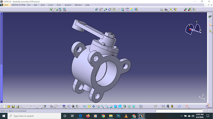Click the left scrollbar up arrow
The image size is (213, 119).
click(2, 14)
